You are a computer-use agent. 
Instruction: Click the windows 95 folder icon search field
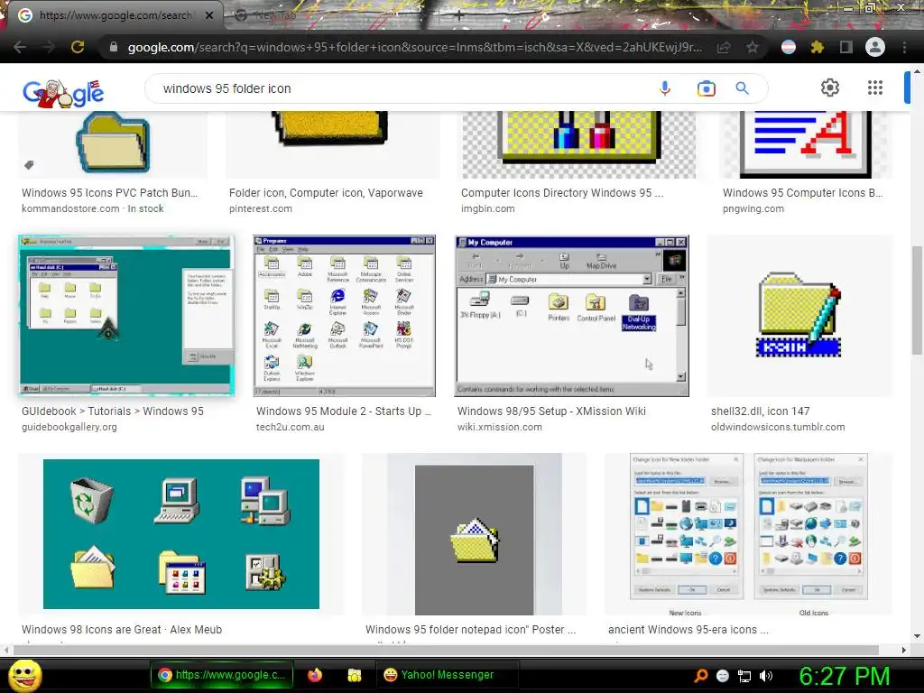pyautogui.click(x=407, y=88)
